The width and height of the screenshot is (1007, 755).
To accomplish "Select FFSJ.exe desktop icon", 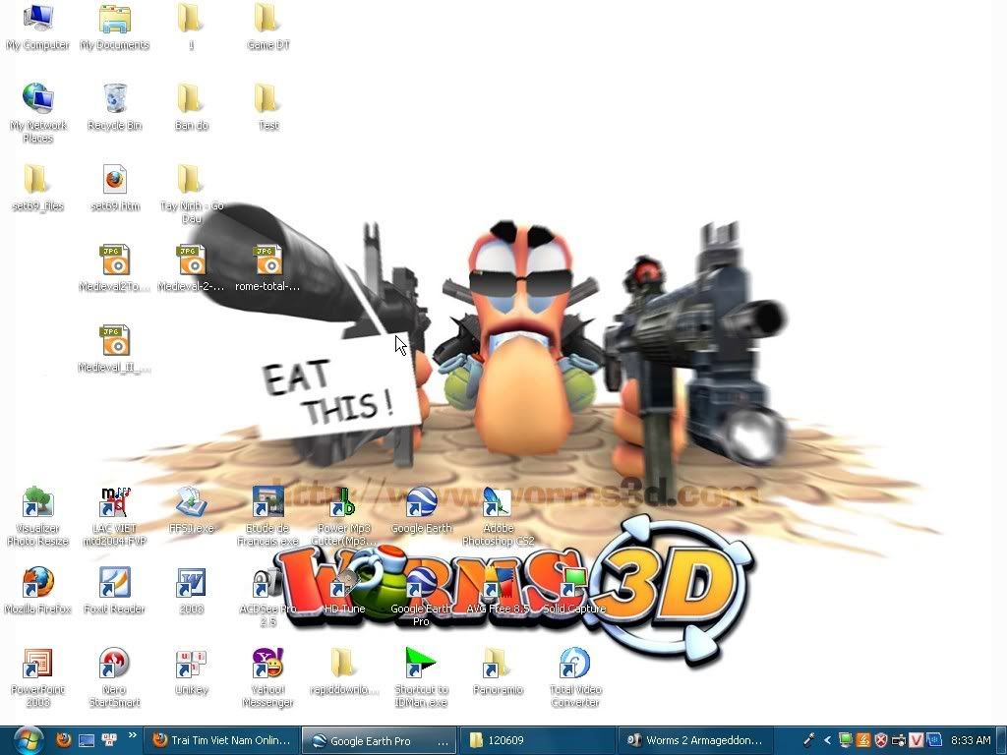I will tap(191, 510).
